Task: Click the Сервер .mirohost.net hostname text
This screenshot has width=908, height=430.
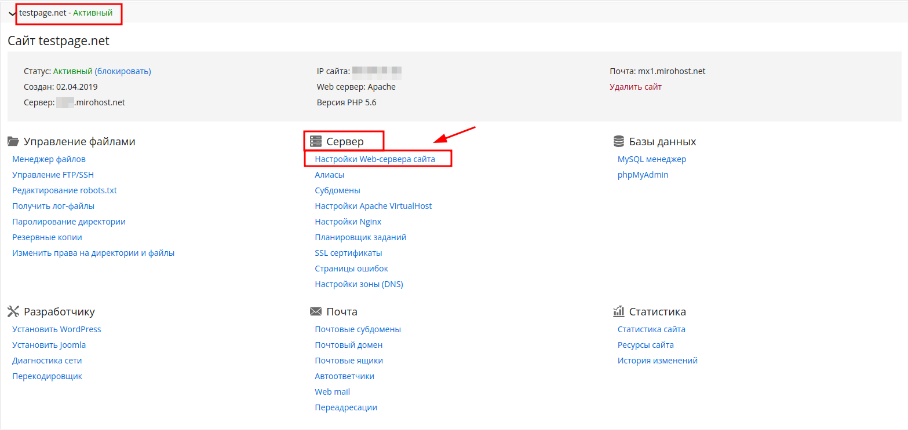Action: point(75,102)
